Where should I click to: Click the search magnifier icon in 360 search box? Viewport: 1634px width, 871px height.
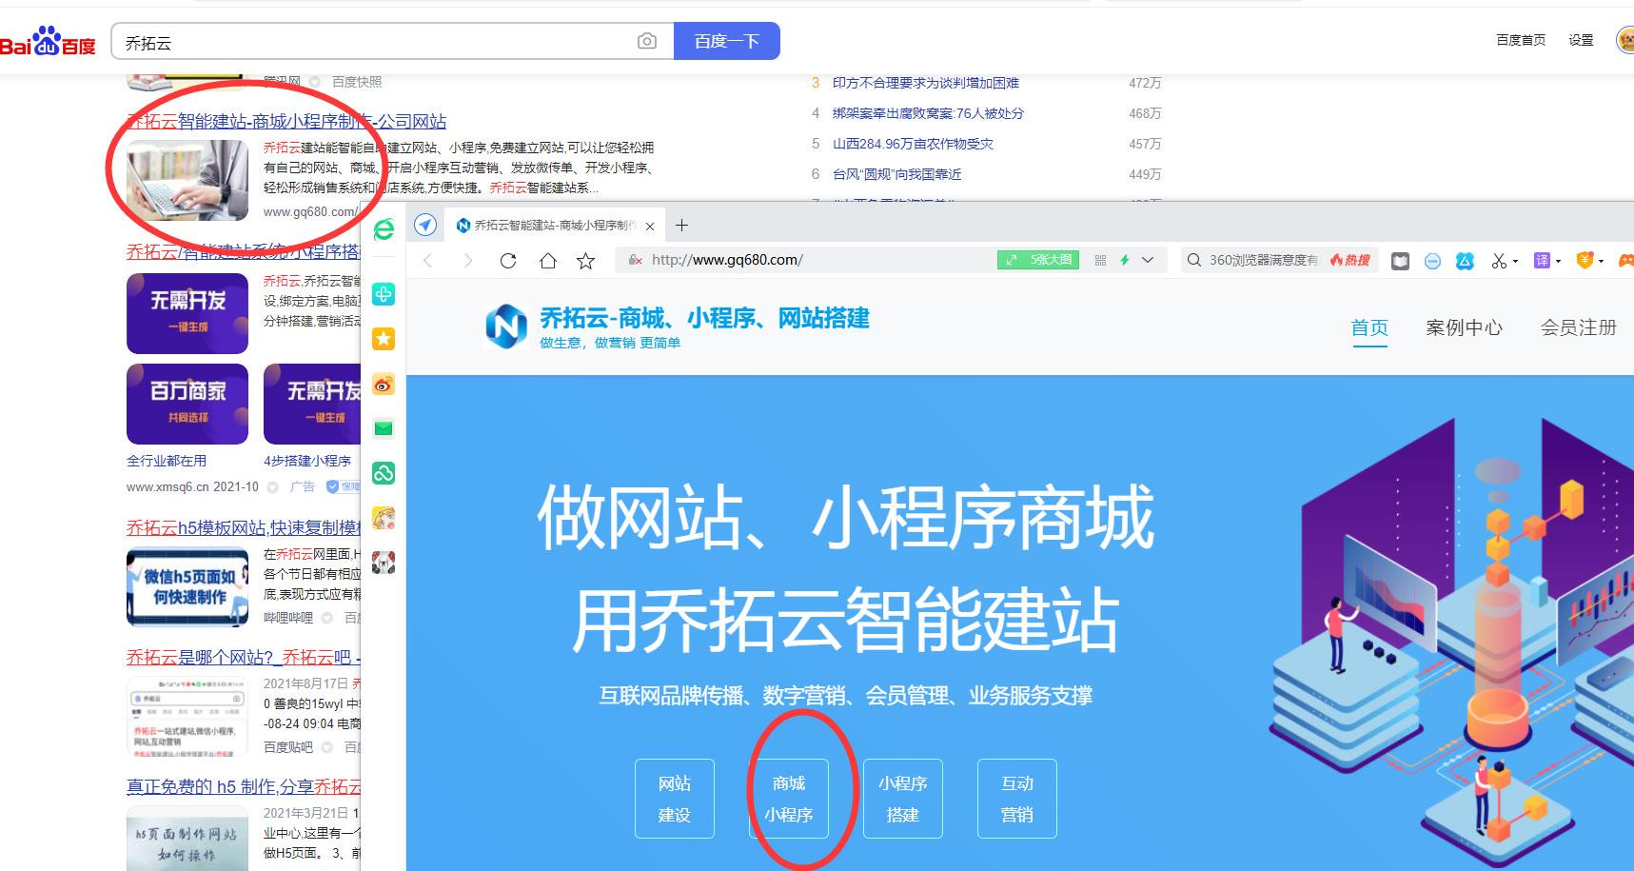tap(1193, 260)
